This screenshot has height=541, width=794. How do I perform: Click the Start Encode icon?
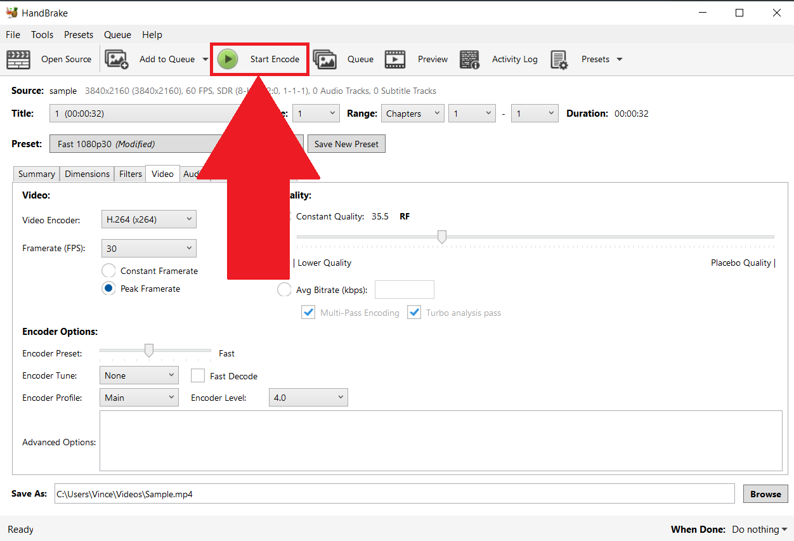pos(227,58)
